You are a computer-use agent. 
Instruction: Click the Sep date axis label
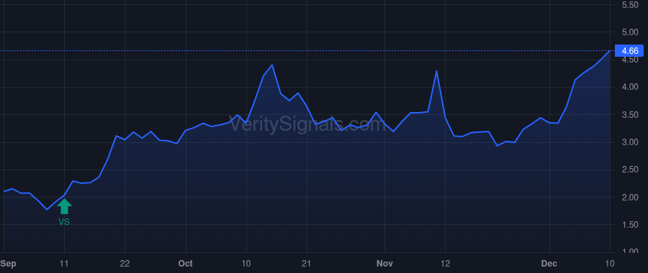click(x=8, y=264)
